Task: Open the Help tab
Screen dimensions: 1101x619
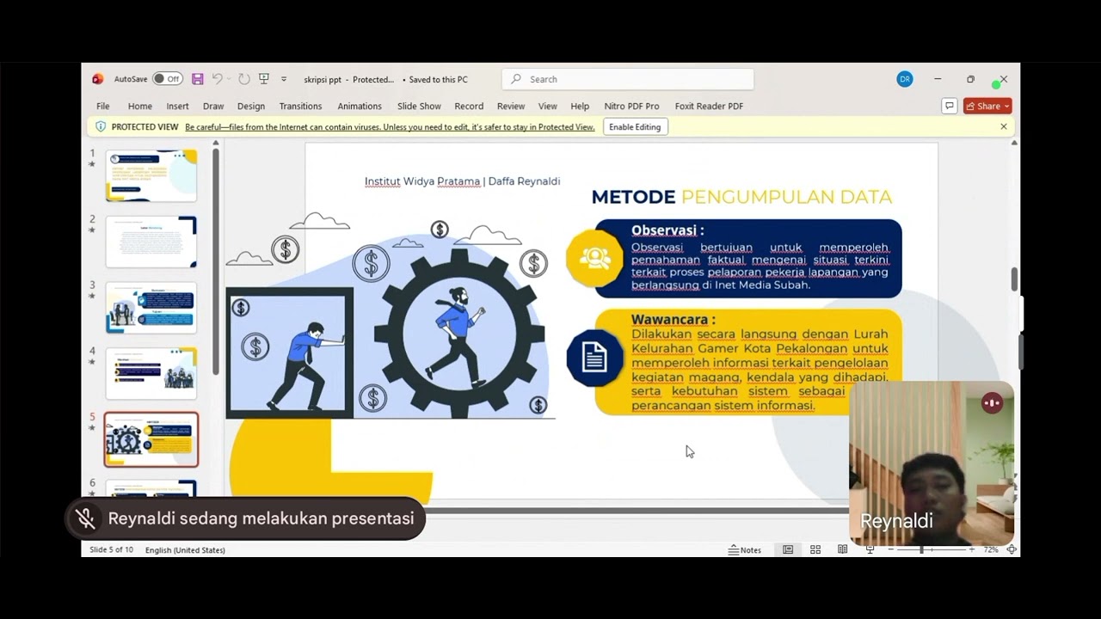Action: coord(580,106)
